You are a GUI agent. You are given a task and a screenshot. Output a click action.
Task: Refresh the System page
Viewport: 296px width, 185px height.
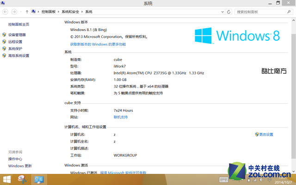[x=228, y=12]
